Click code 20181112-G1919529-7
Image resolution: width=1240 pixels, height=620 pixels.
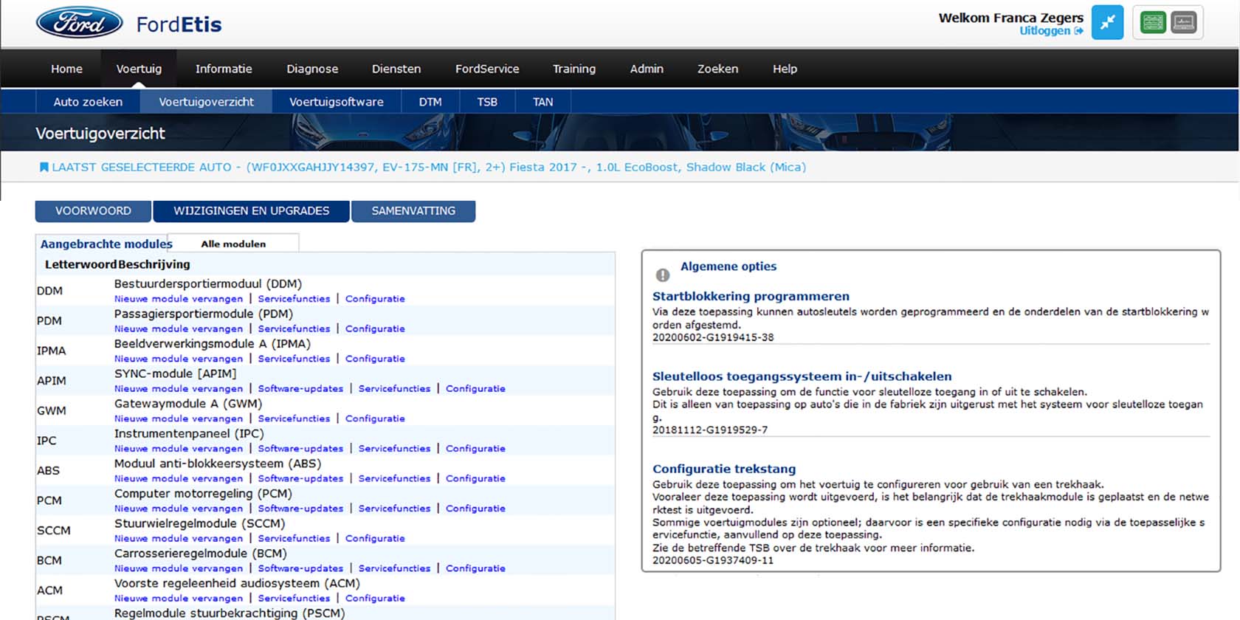pos(710,430)
